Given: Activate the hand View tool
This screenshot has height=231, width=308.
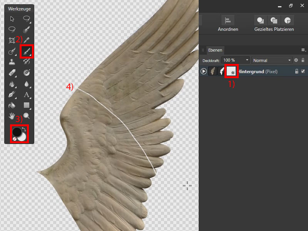Looking at the screenshot, I should (12, 116).
